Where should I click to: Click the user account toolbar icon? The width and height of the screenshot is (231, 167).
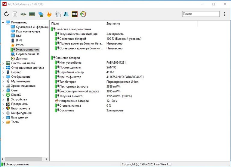click(x=66, y=14)
